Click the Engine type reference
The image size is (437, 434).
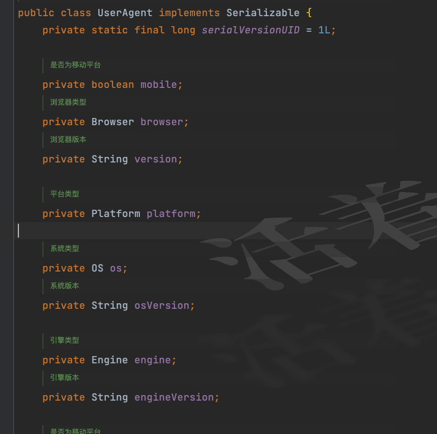point(110,360)
